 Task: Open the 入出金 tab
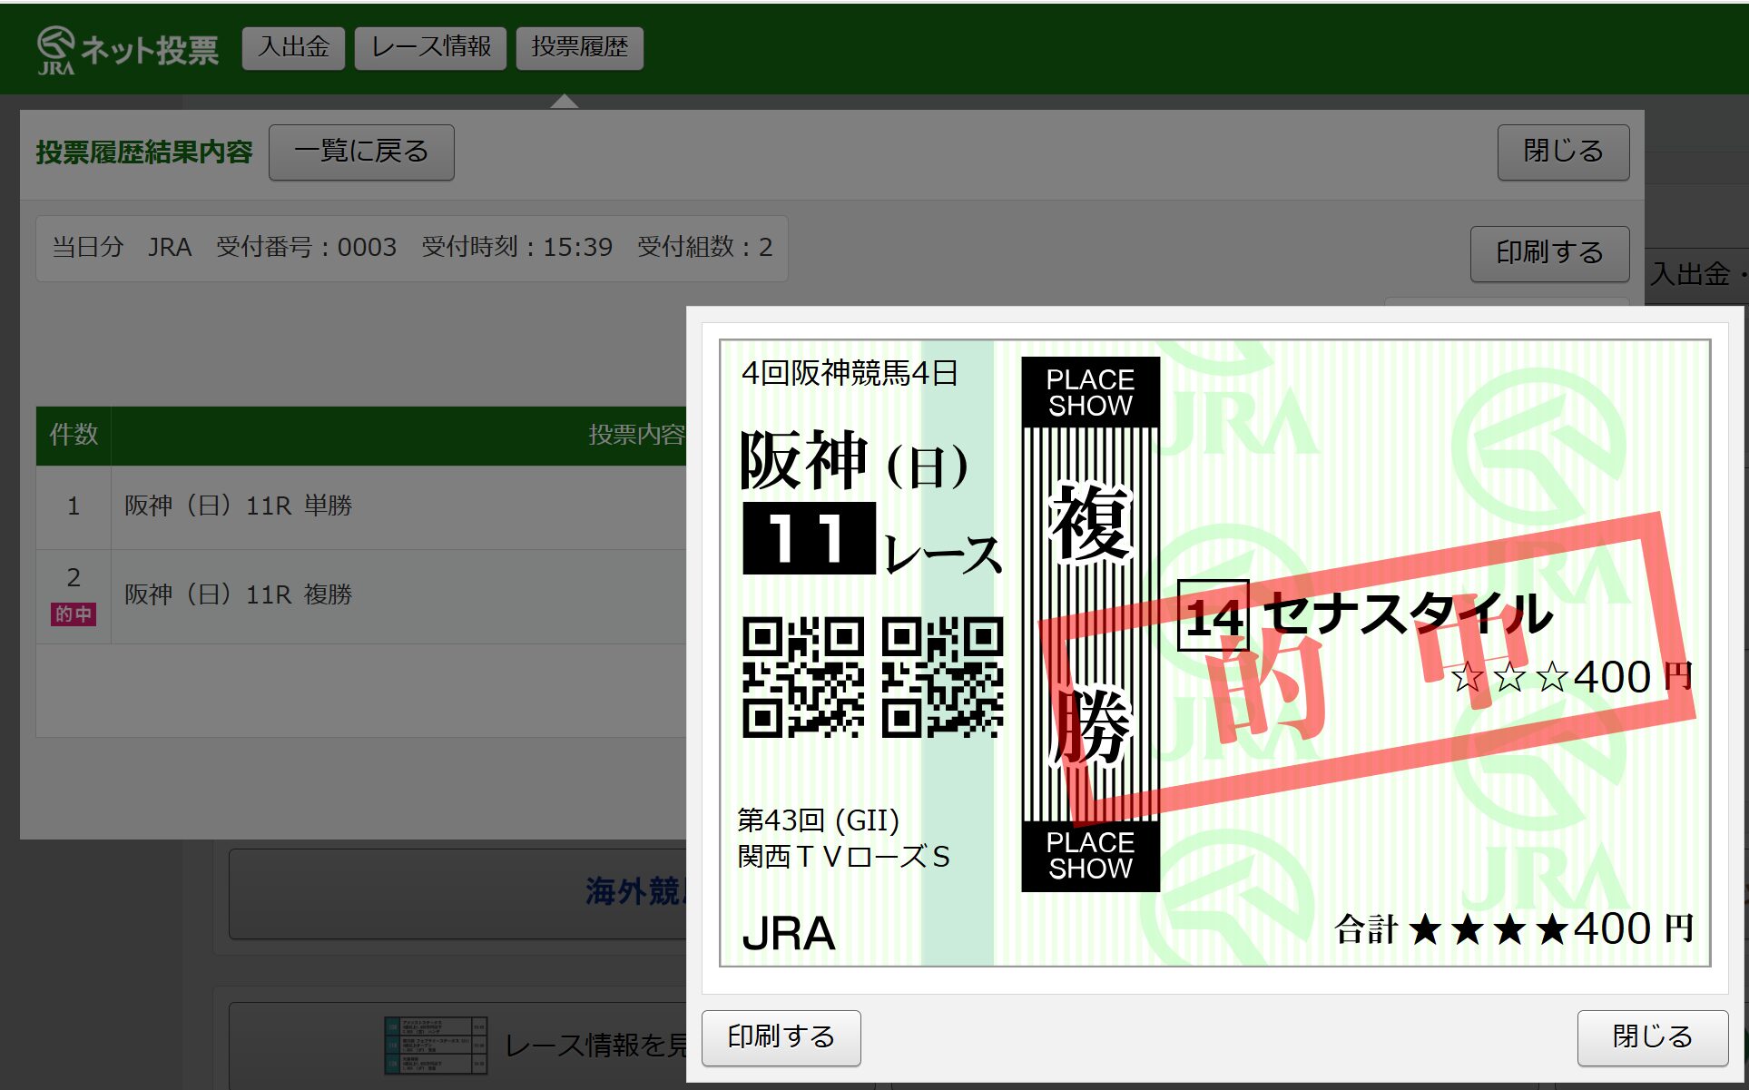coord(293,47)
